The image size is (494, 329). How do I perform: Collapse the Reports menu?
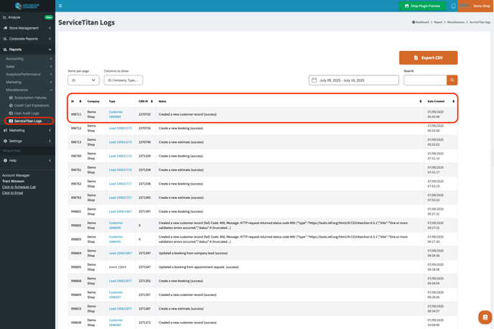[x=27, y=50]
